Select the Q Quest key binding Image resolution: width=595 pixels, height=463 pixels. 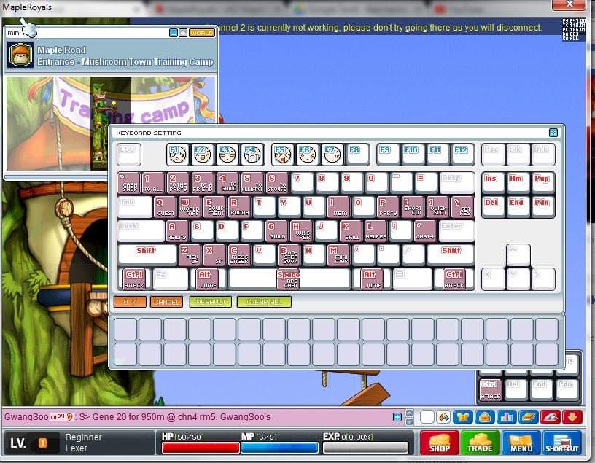[166, 207]
